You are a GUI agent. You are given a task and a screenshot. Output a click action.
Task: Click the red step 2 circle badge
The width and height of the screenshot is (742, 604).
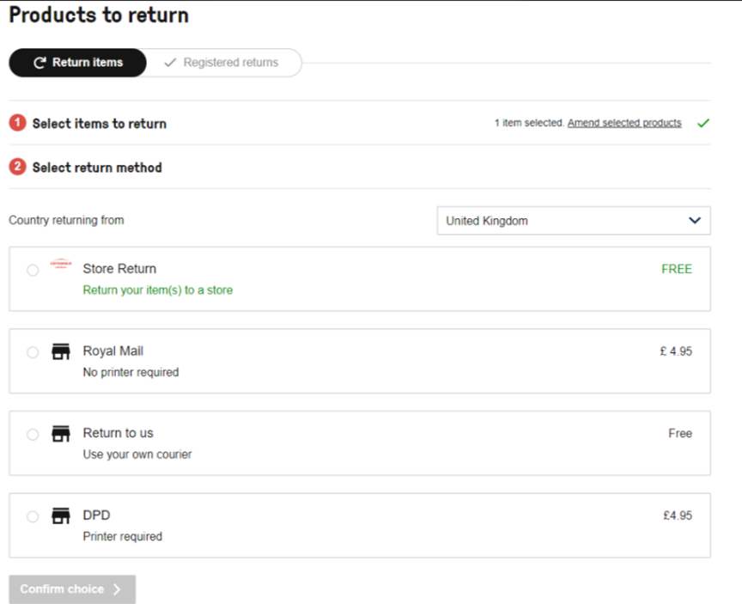[x=17, y=167]
